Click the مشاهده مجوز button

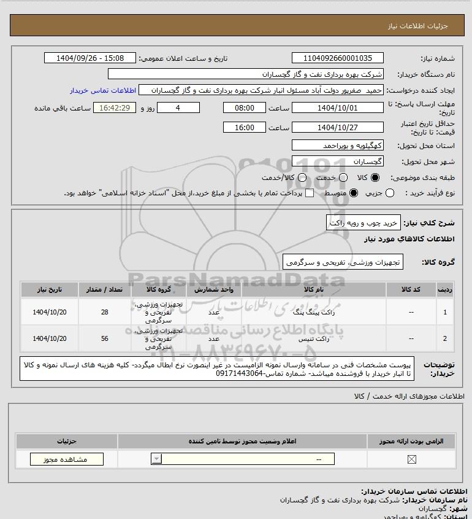pyautogui.click(x=67, y=459)
